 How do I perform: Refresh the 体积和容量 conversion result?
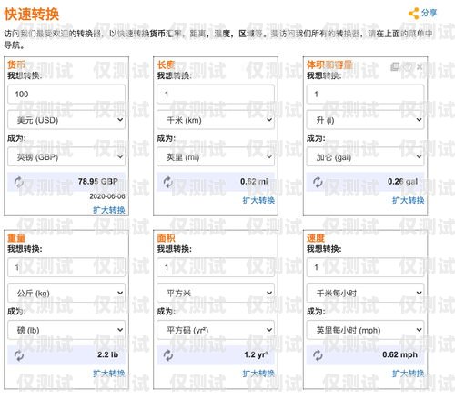[x=318, y=182]
